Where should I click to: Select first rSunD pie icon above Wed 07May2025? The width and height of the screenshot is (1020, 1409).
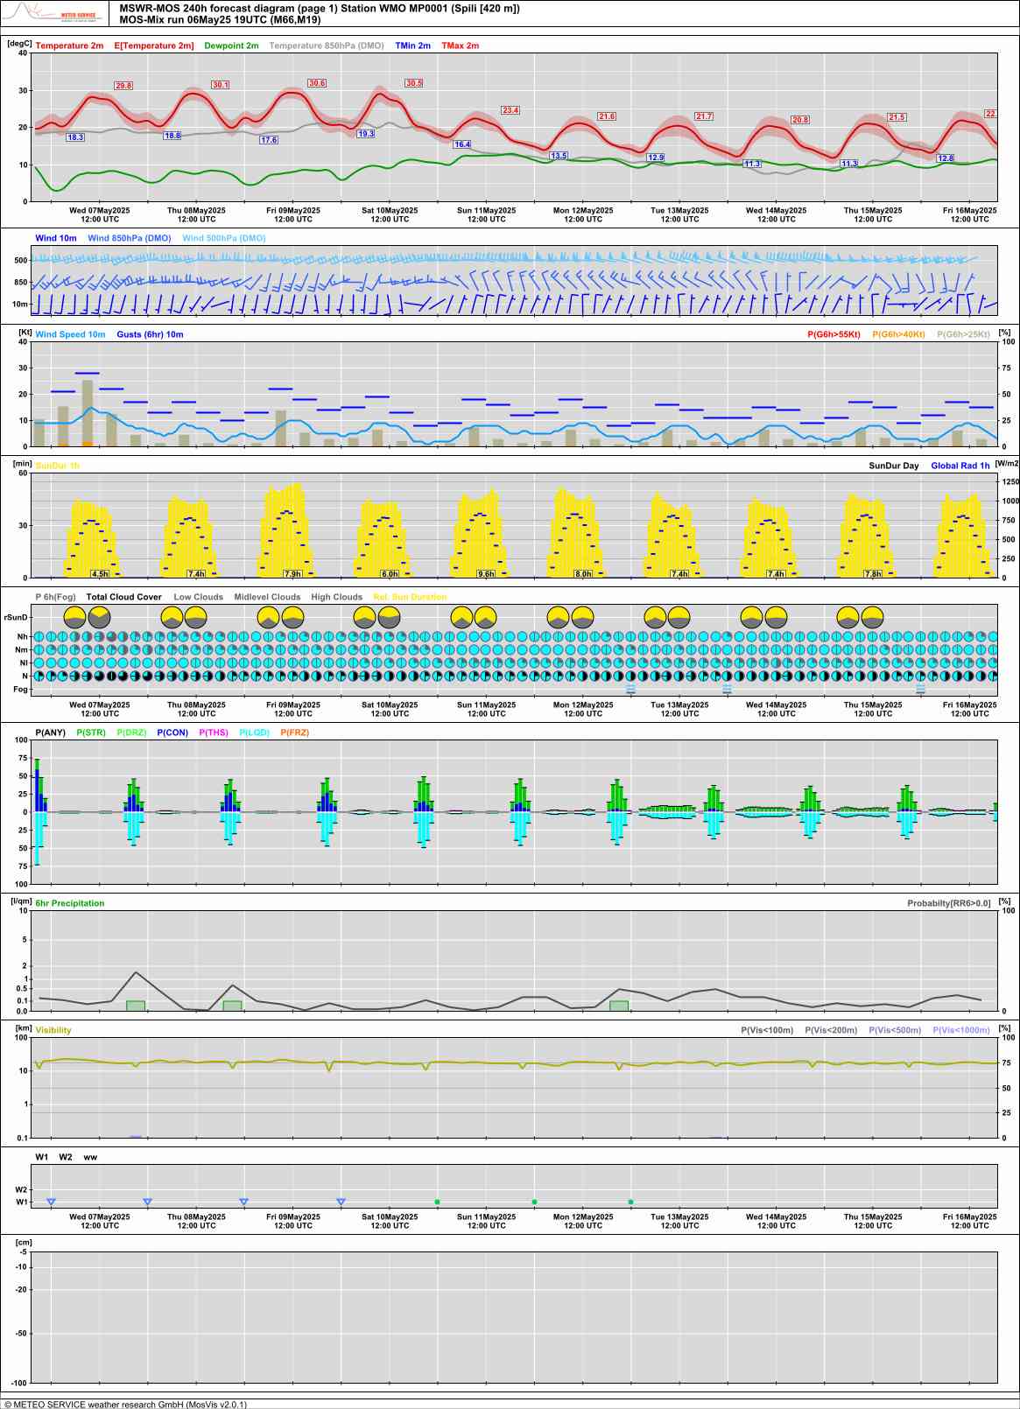tap(75, 617)
